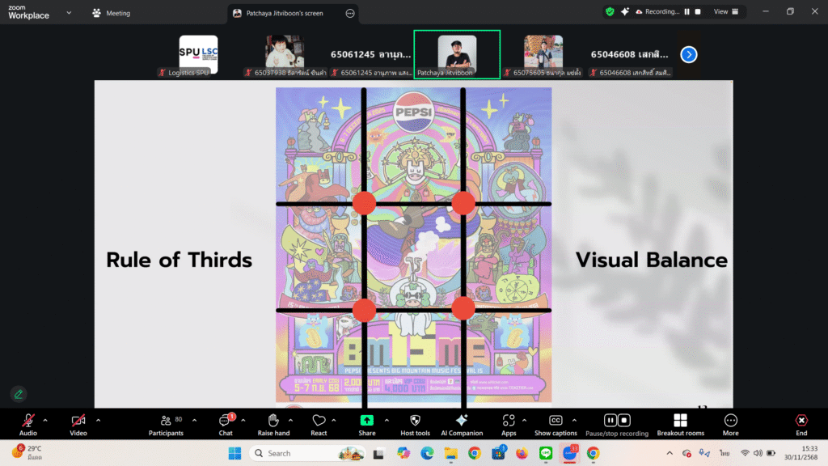The height and width of the screenshot is (466, 828).
Task: Click the green encryption shield icon
Action: [x=610, y=12]
